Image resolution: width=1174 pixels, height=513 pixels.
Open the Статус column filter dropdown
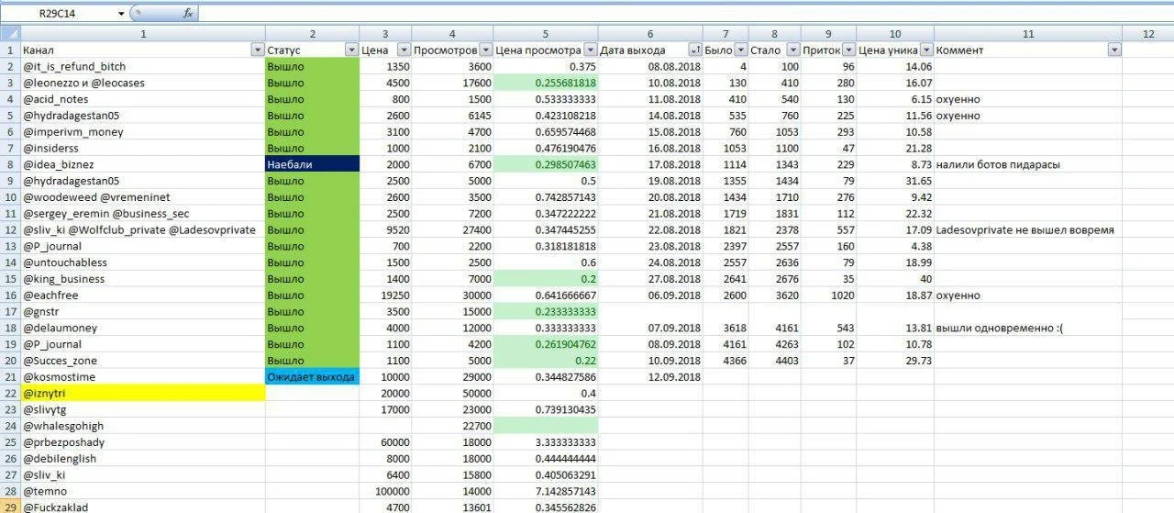351,50
